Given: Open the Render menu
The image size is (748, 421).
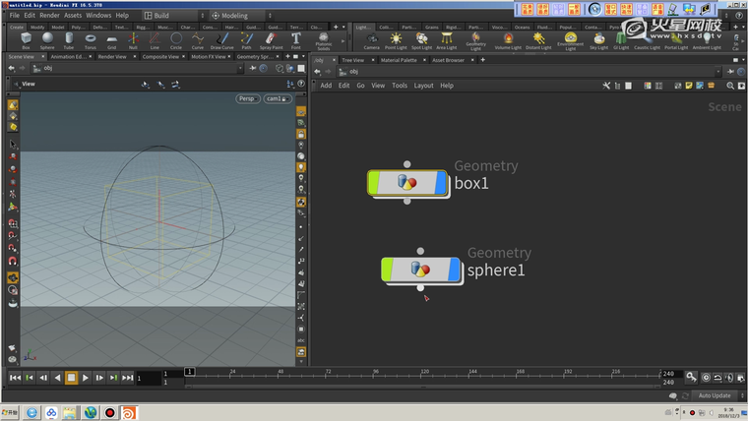Looking at the screenshot, I should (49, 16).
